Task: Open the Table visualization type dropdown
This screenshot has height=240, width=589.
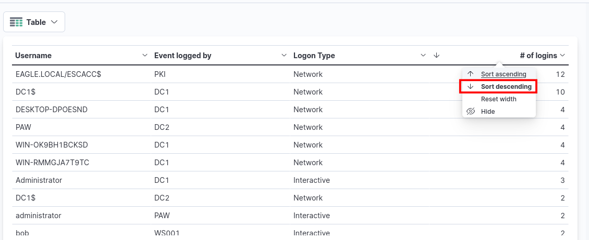Action: coord(34,22)
